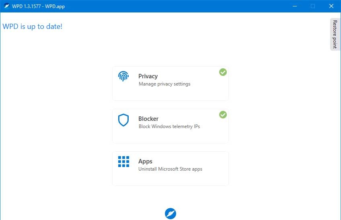The width and height of the screenshot is (341, 220).
Task: Click the "WPD 1.3.1577 - WPD.app" window title
Action: click(39, 6)
